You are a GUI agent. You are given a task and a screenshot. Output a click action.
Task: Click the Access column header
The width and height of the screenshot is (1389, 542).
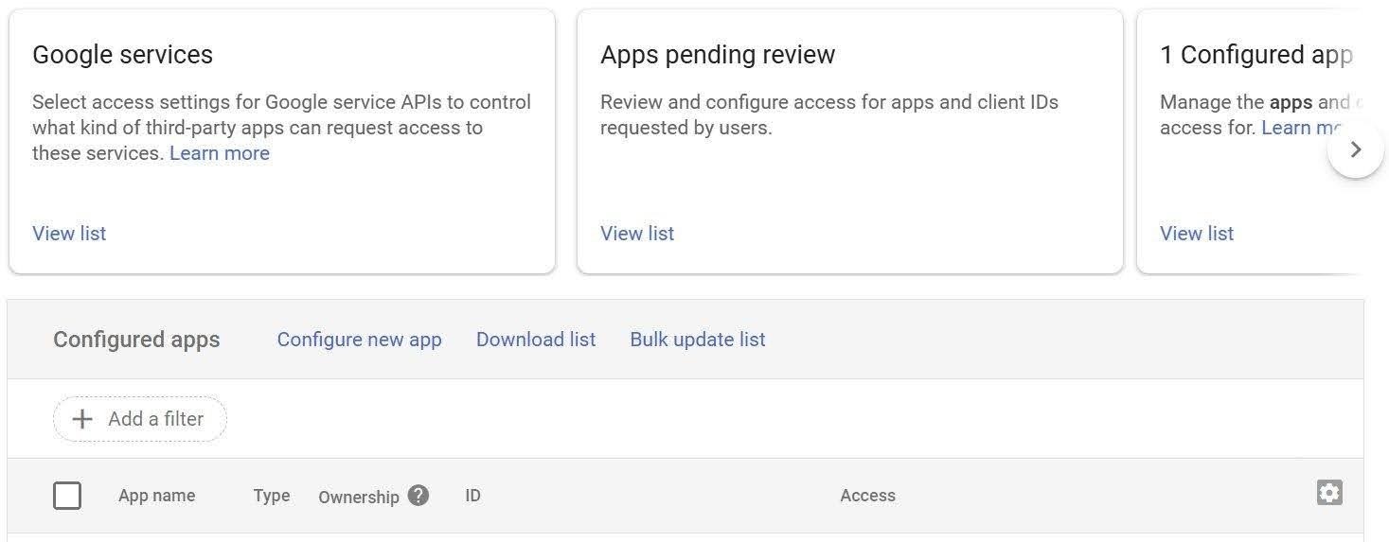867,496
